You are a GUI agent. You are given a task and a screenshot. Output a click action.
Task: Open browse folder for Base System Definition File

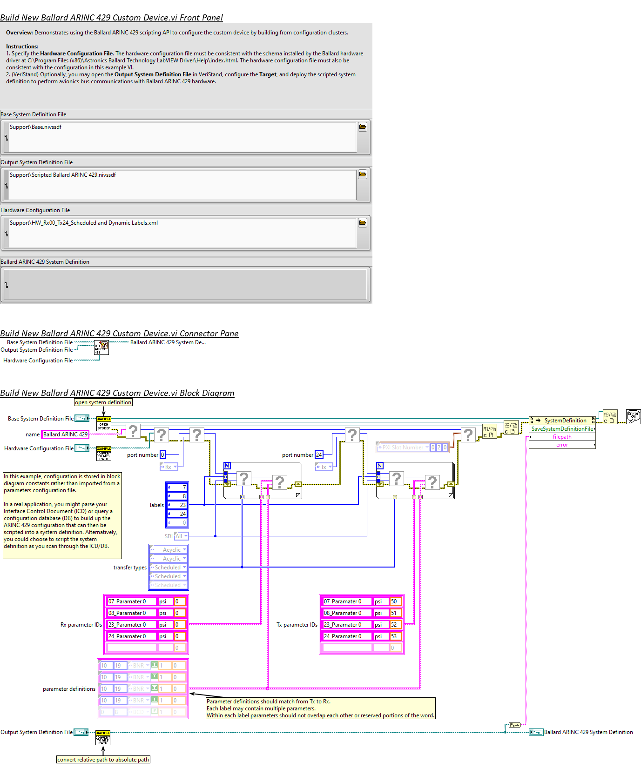pyautogui.click(x=363, y=127)
